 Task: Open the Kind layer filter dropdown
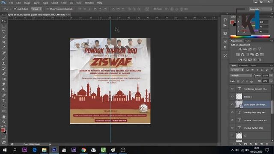[x=237, y=70]
